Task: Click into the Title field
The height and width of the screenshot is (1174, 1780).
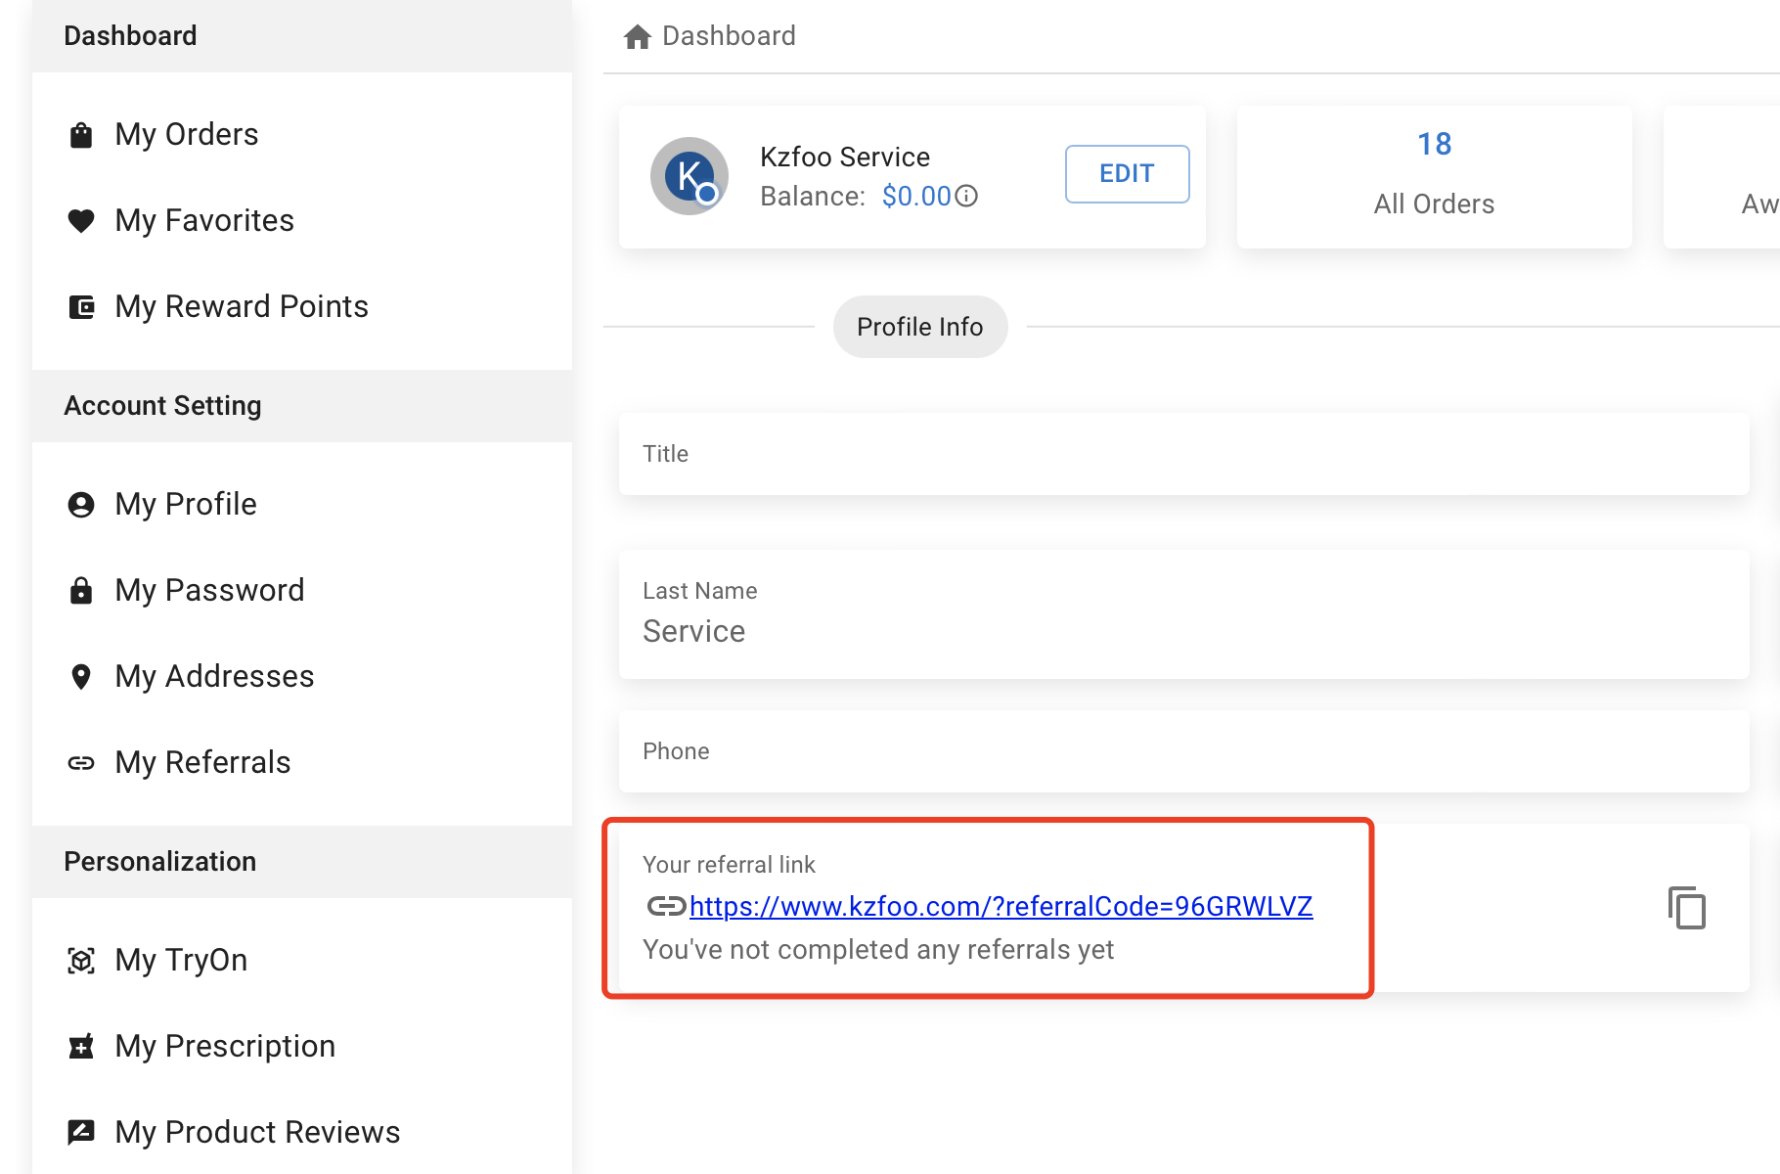Action: point(1183,454)
